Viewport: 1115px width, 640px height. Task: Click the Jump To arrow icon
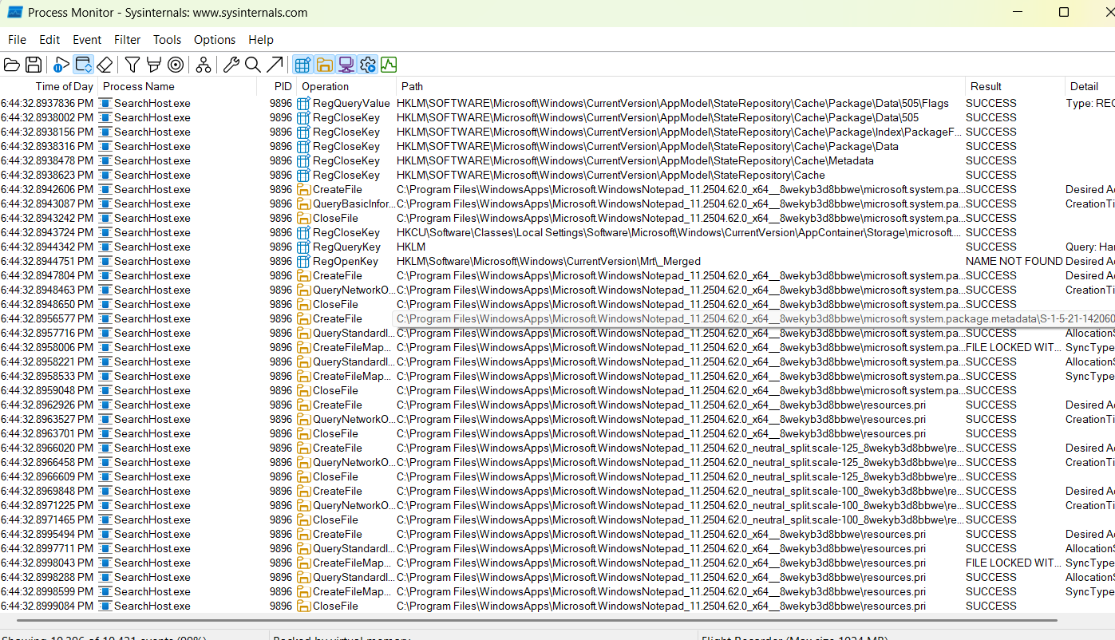274,65
